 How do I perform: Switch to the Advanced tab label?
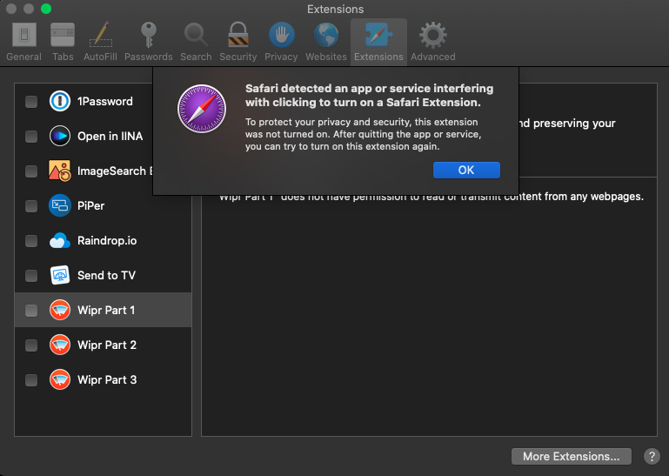[x=433, y=57]
